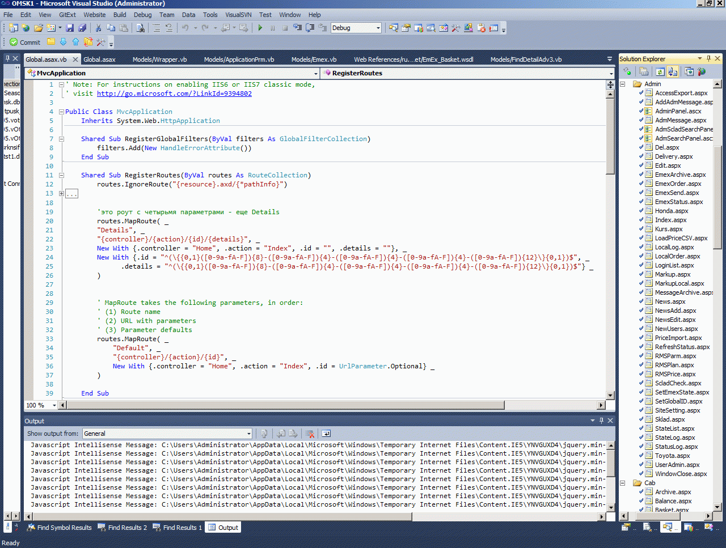Collapse the MvcApplication class outline

[61, 112]
